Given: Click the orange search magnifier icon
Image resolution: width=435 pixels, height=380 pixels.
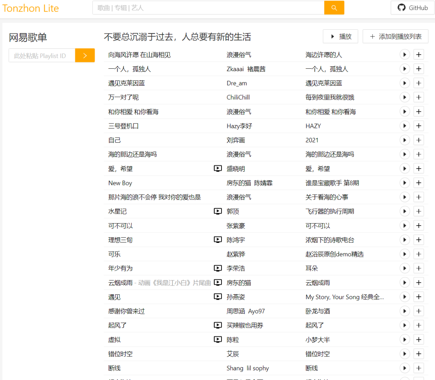Looking at the screenshot, I should (x=334, y=8).
